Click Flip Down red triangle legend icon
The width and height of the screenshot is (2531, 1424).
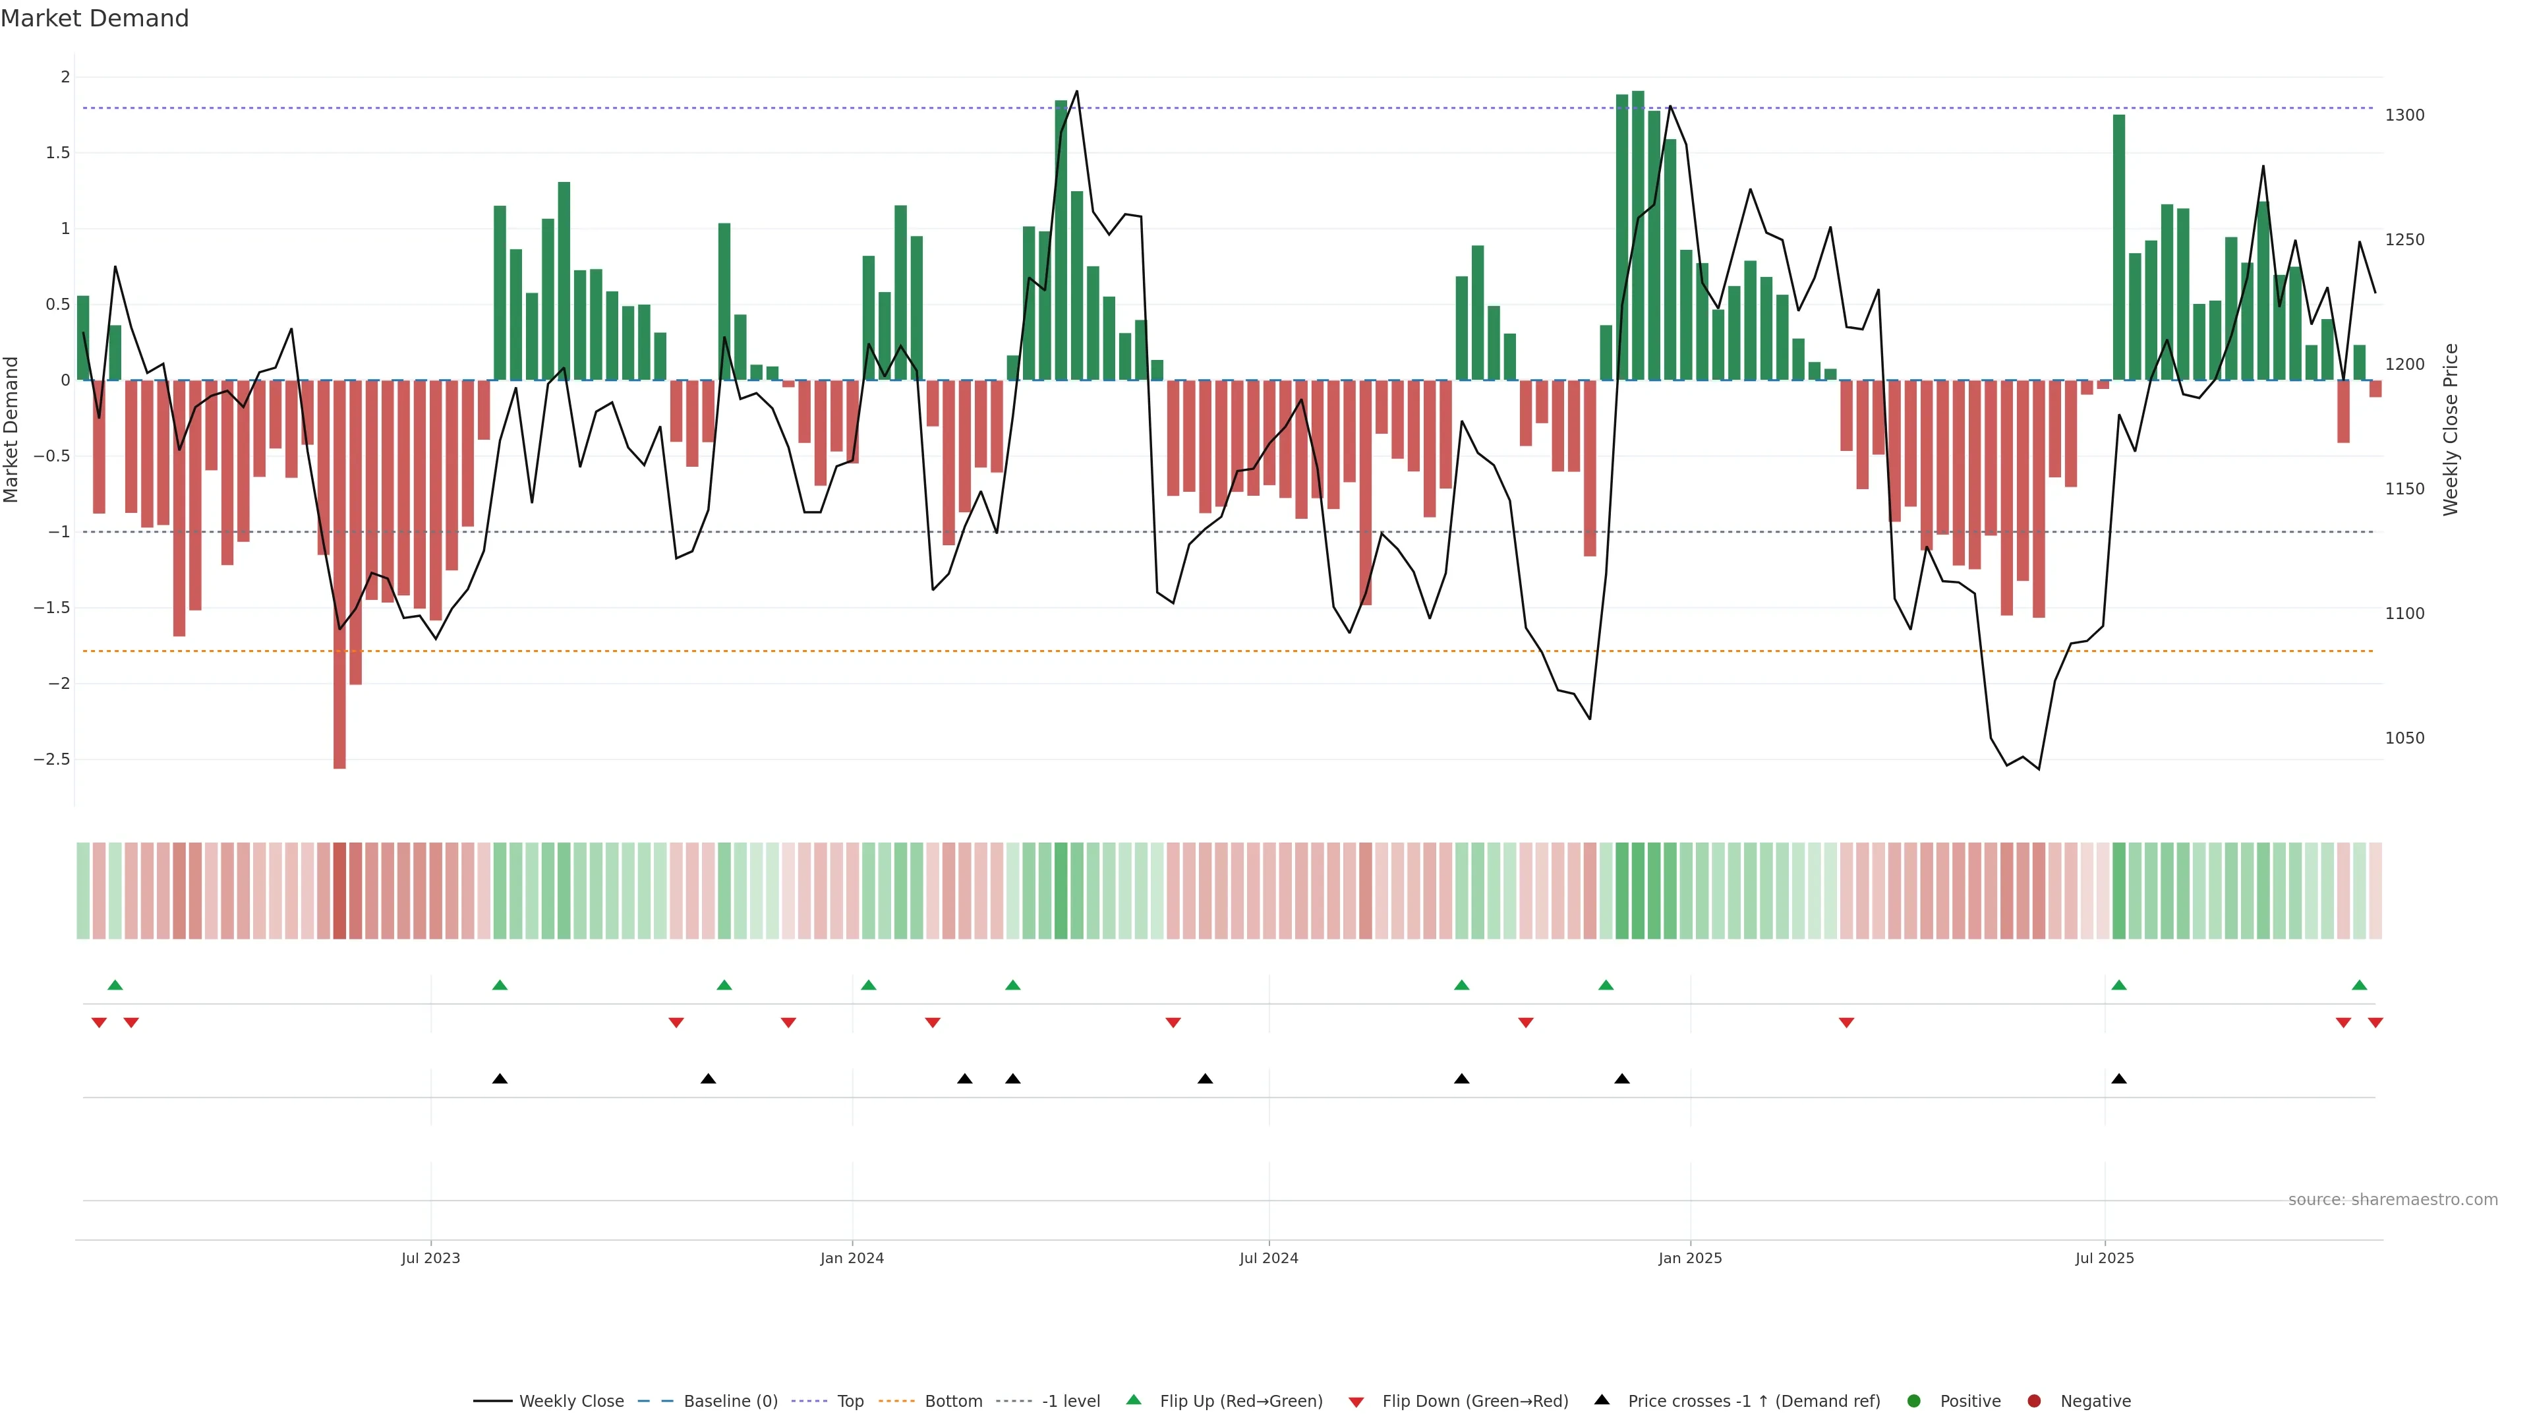click(x=1357, y=1402)
